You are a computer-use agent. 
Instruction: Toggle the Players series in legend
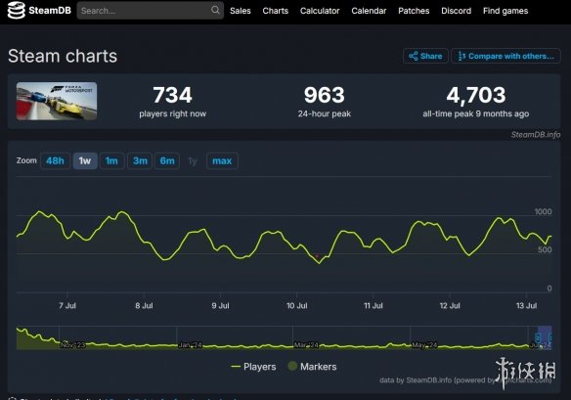tap(254, 367)
